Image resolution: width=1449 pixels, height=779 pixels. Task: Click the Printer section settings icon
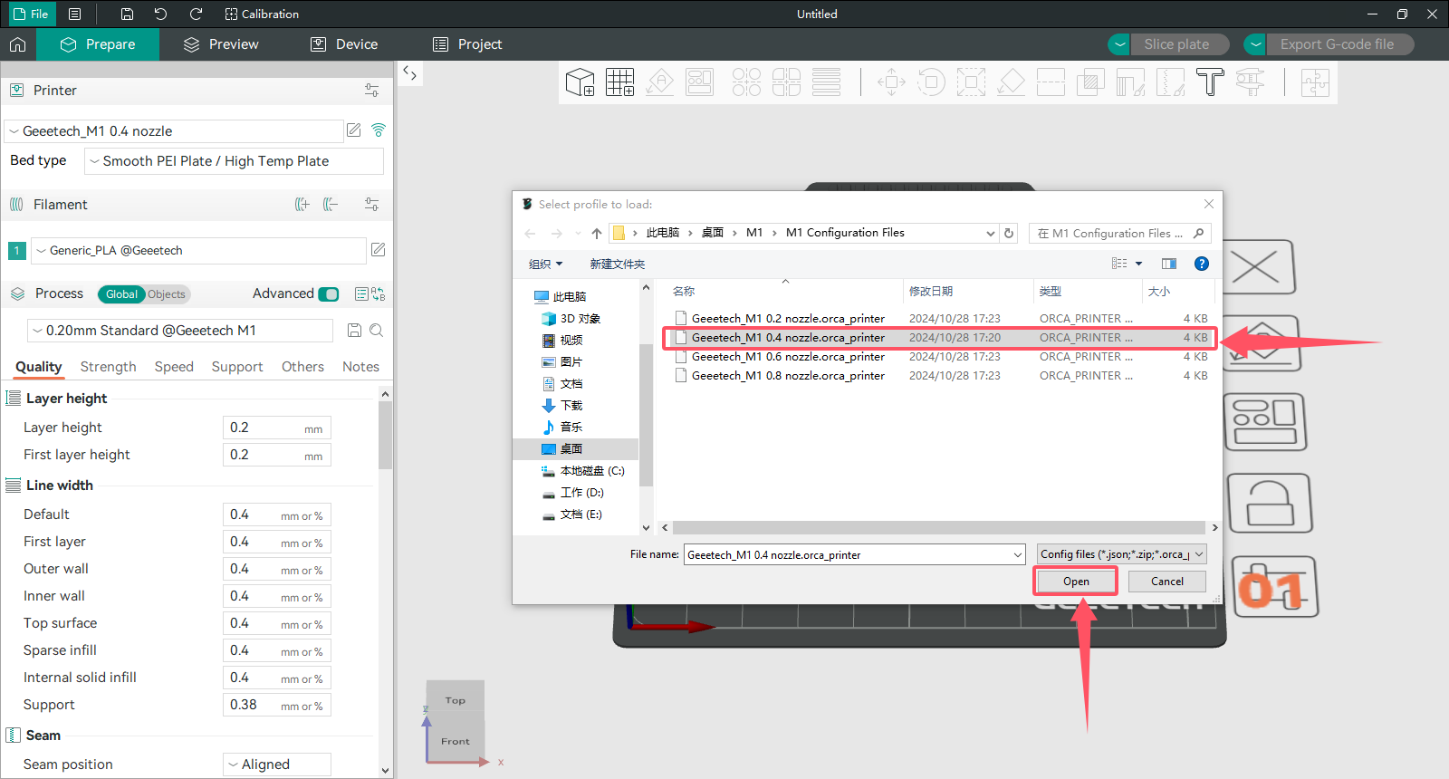[372, 91]
